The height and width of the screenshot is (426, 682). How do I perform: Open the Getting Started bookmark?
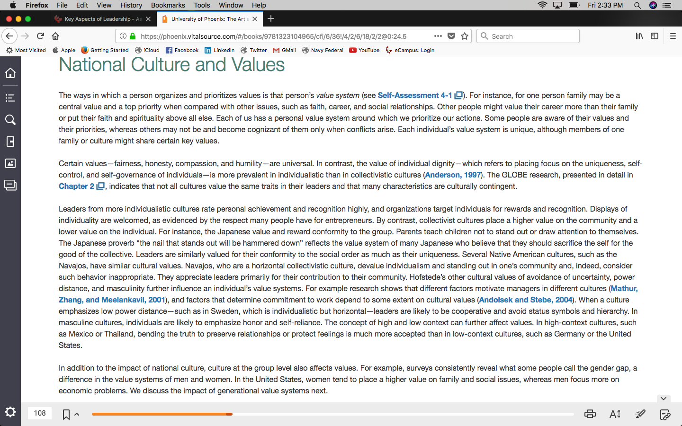point(105,50)
